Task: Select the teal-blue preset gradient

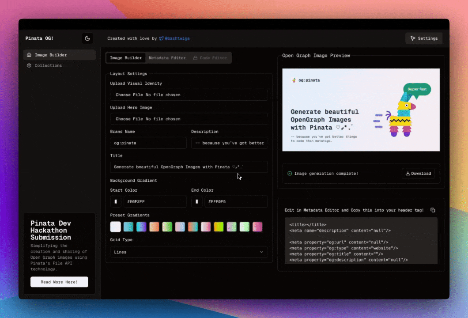Action: (128, 227)
